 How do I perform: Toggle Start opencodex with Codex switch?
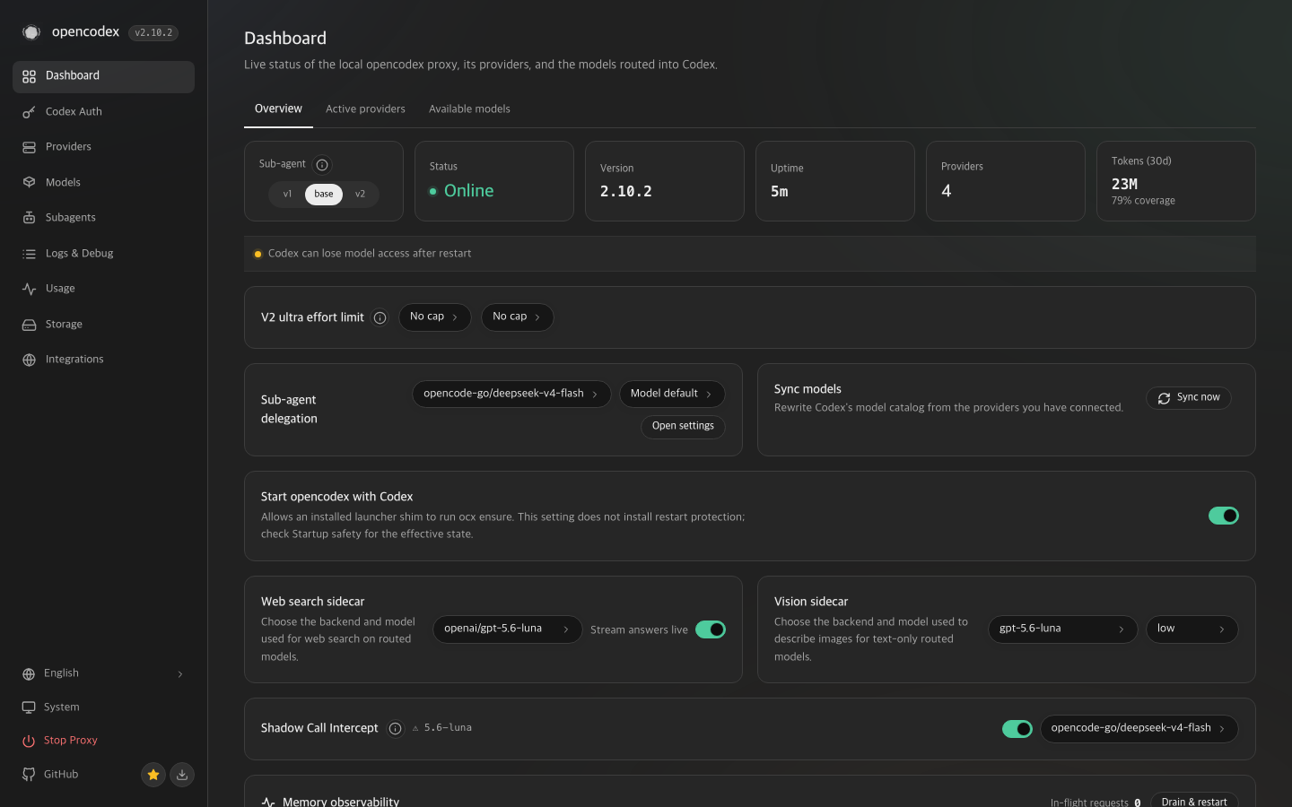(x=1224, y=516)
